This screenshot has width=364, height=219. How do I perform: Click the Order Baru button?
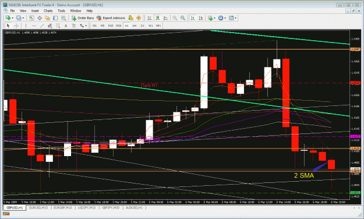83,18
